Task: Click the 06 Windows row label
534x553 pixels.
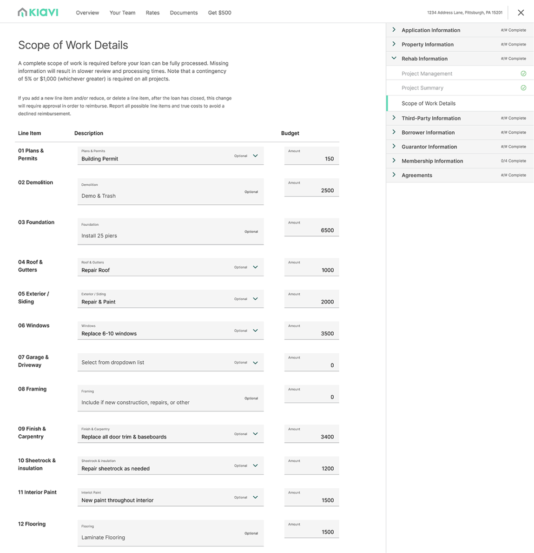Action: [x=34, y=325]
